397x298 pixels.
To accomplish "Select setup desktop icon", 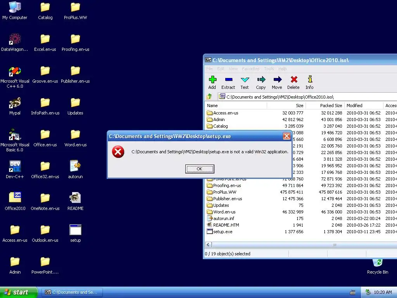I will [75, 233].
